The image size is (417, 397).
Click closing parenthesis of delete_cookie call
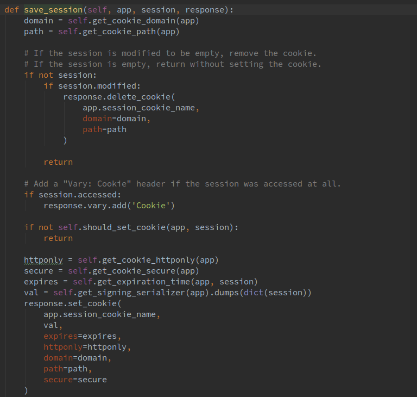pos(65,140)
